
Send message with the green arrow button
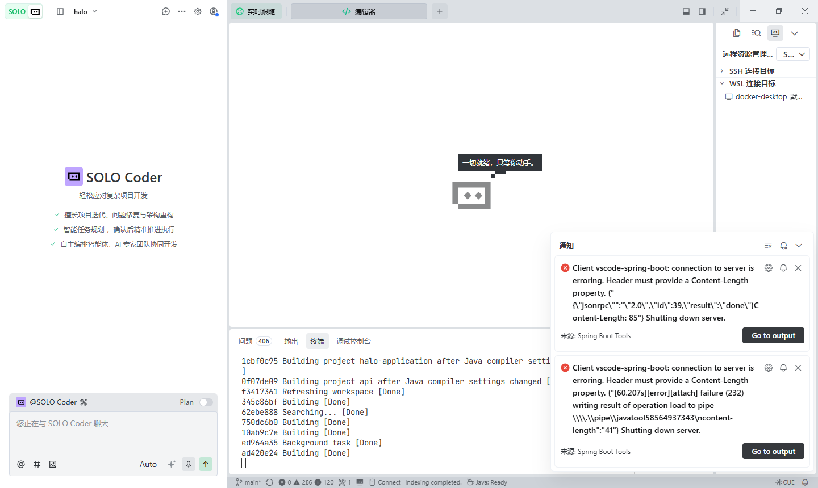[206, 464]
